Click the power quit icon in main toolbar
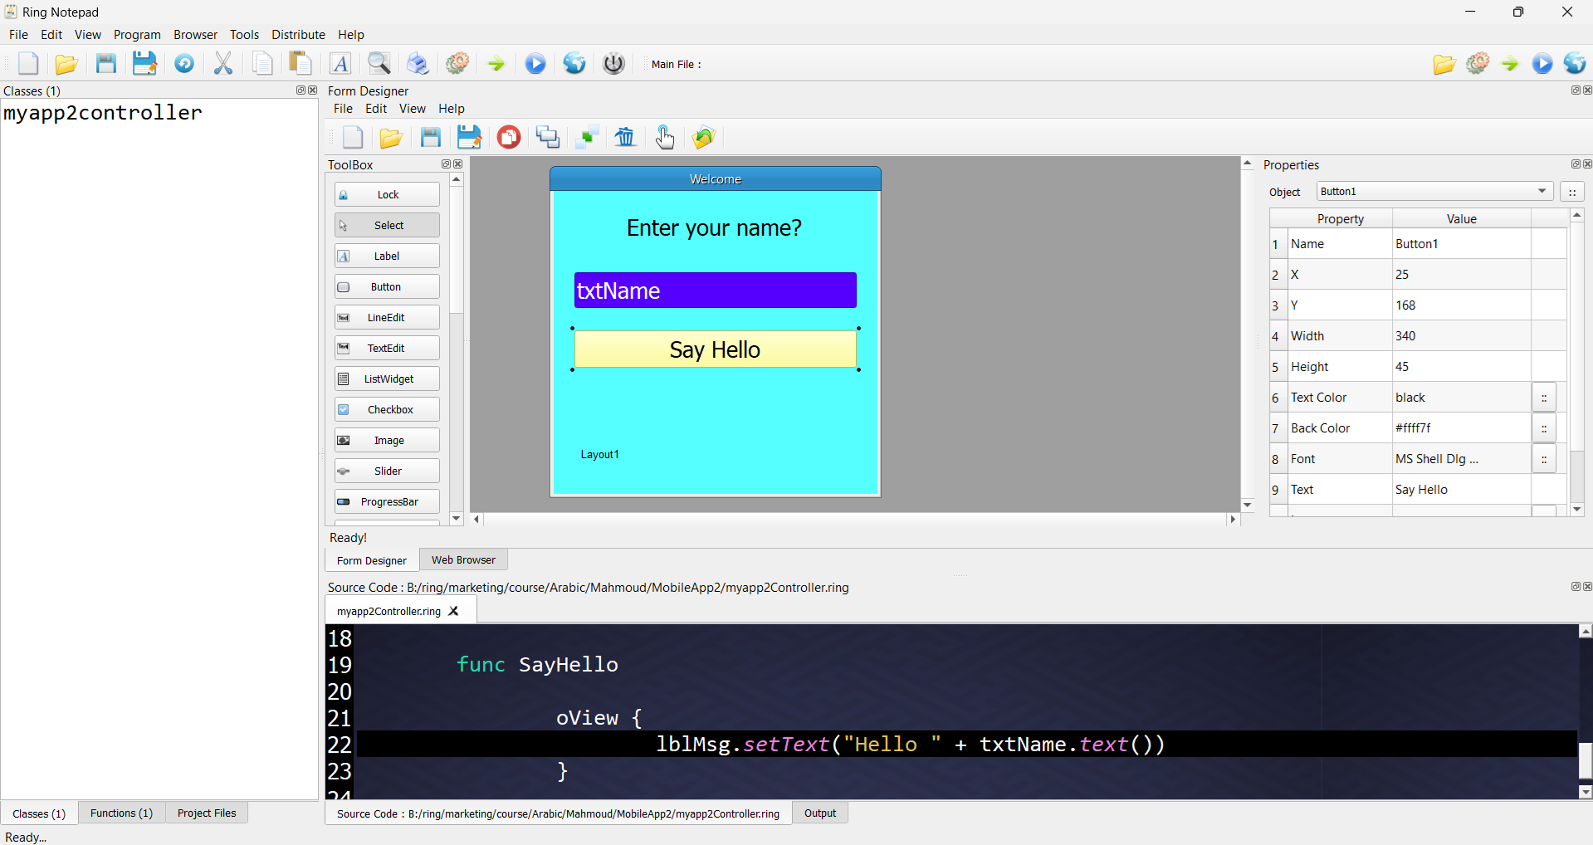The height and width of the screenshot is (845, 1593). click(613, 64)
